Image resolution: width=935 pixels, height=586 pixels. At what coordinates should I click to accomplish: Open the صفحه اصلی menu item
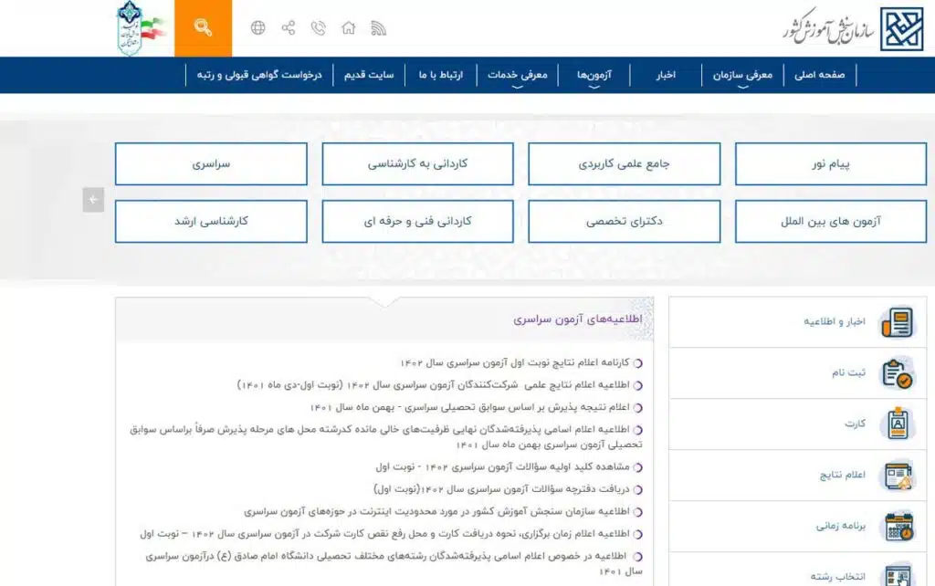point(819,75)
